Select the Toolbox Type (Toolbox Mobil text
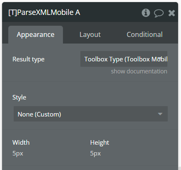 126,59
